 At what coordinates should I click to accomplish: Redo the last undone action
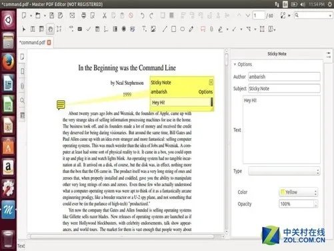click(151, 15)
